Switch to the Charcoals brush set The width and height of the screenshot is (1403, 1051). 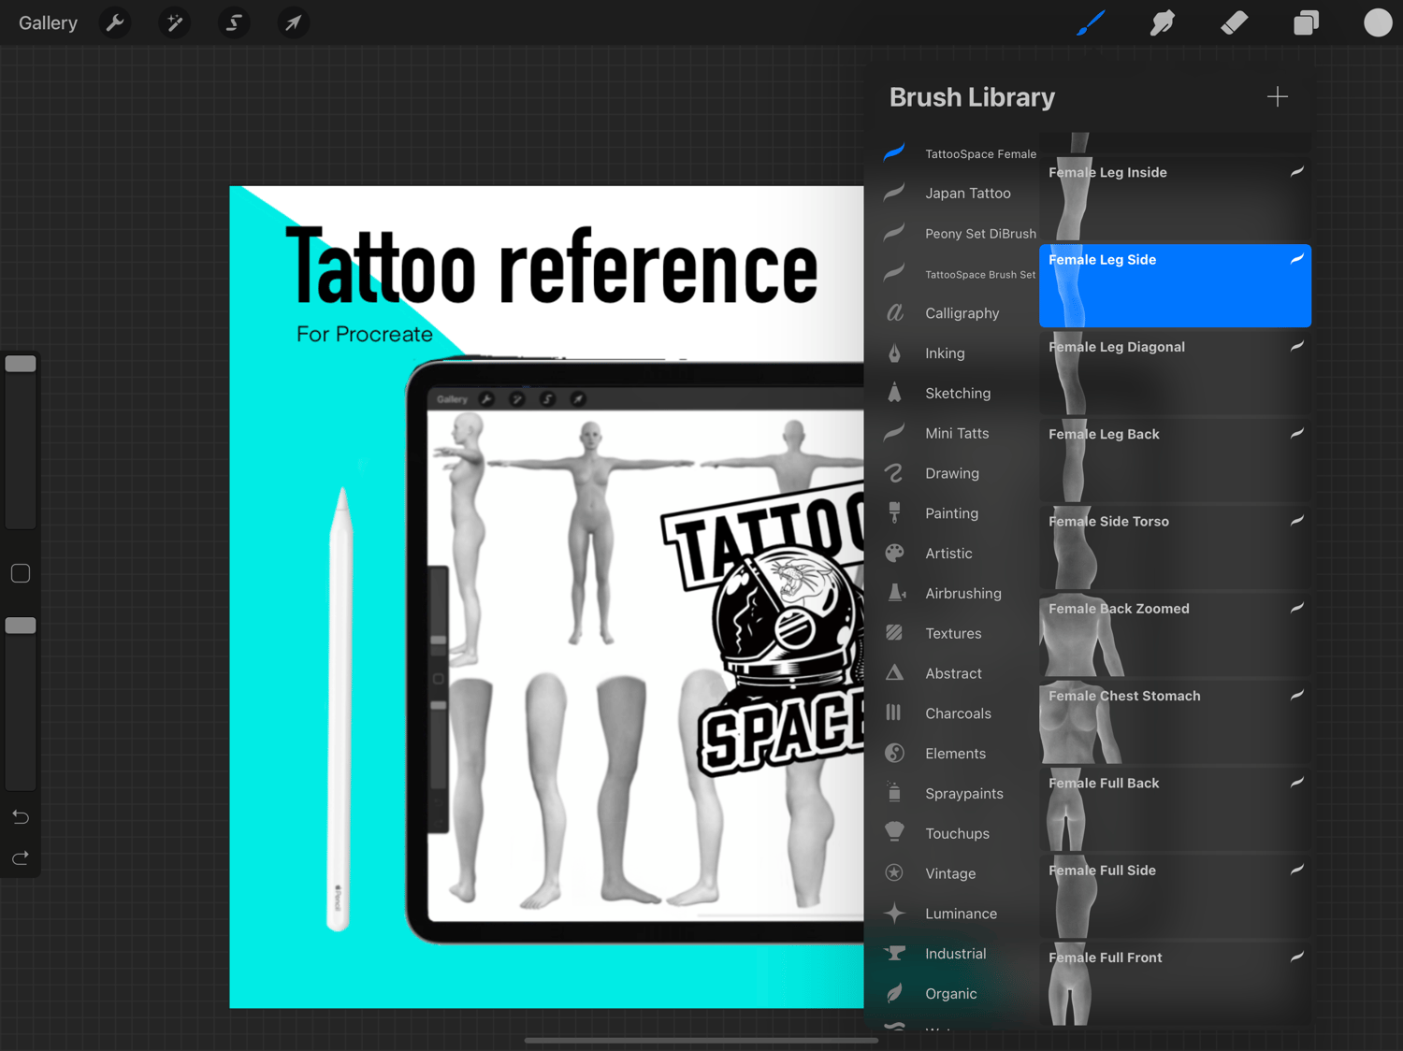tap(960, 713)
